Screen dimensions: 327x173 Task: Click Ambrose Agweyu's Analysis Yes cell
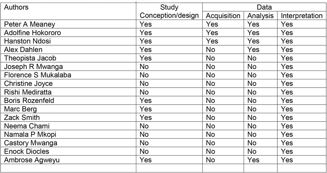(260, 160)
